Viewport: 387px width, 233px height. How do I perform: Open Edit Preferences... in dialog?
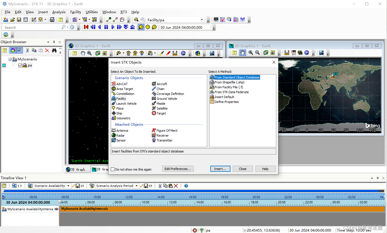coord(178,169)
